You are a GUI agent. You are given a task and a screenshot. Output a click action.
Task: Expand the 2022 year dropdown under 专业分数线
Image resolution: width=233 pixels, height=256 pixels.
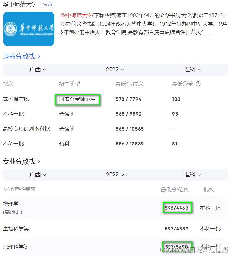click(115, 175)
